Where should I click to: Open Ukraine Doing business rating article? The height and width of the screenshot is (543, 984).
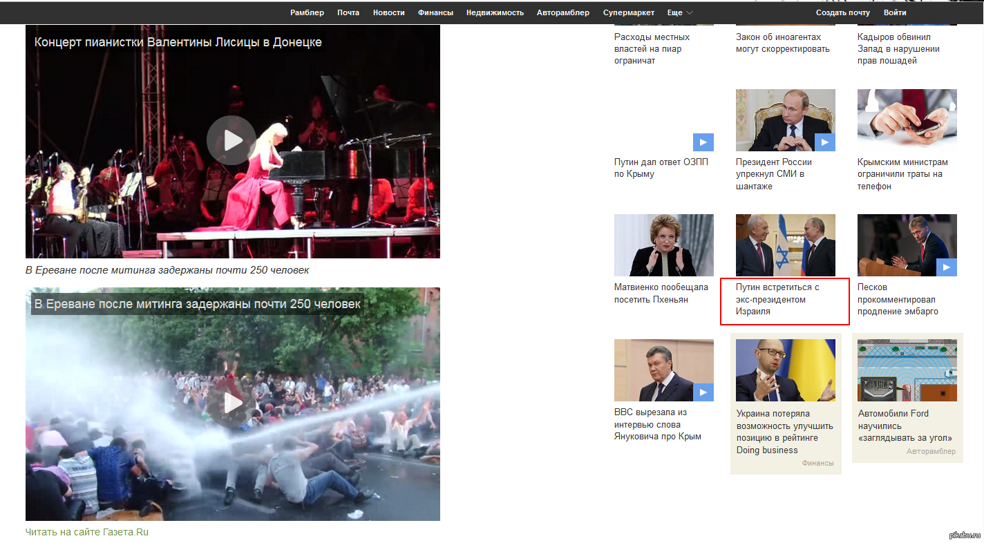(784, 432)
